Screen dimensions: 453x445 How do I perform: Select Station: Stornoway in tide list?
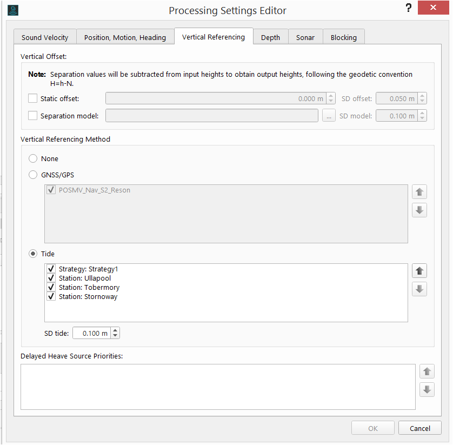pyautogui.click(x=88, y=297)
